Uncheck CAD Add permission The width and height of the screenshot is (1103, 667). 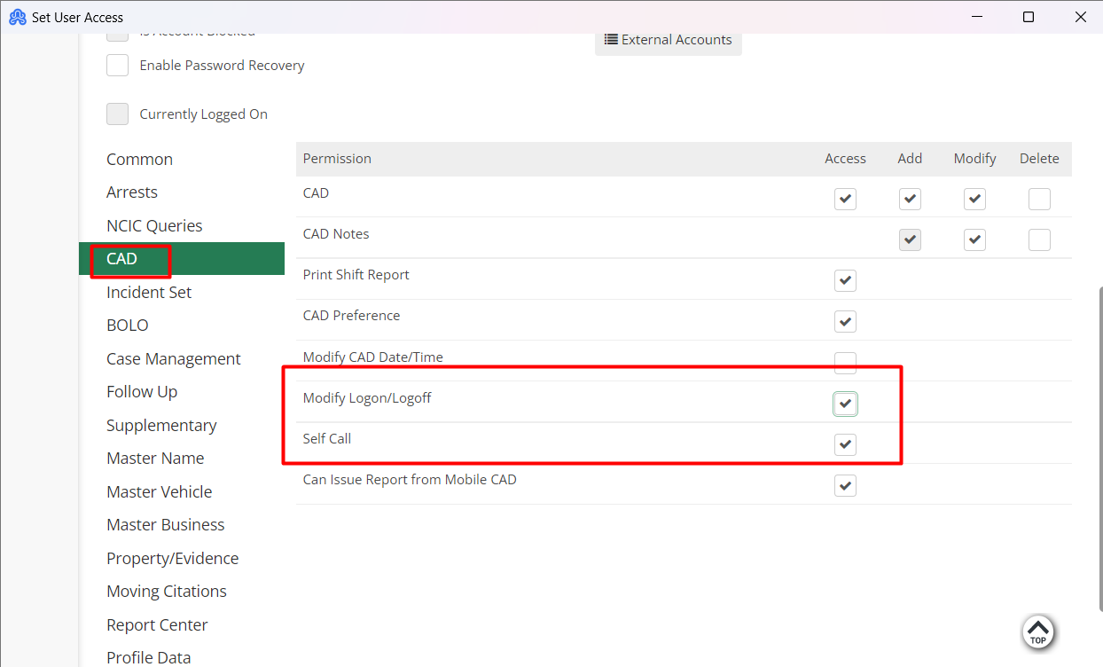[x=910, y=199]
